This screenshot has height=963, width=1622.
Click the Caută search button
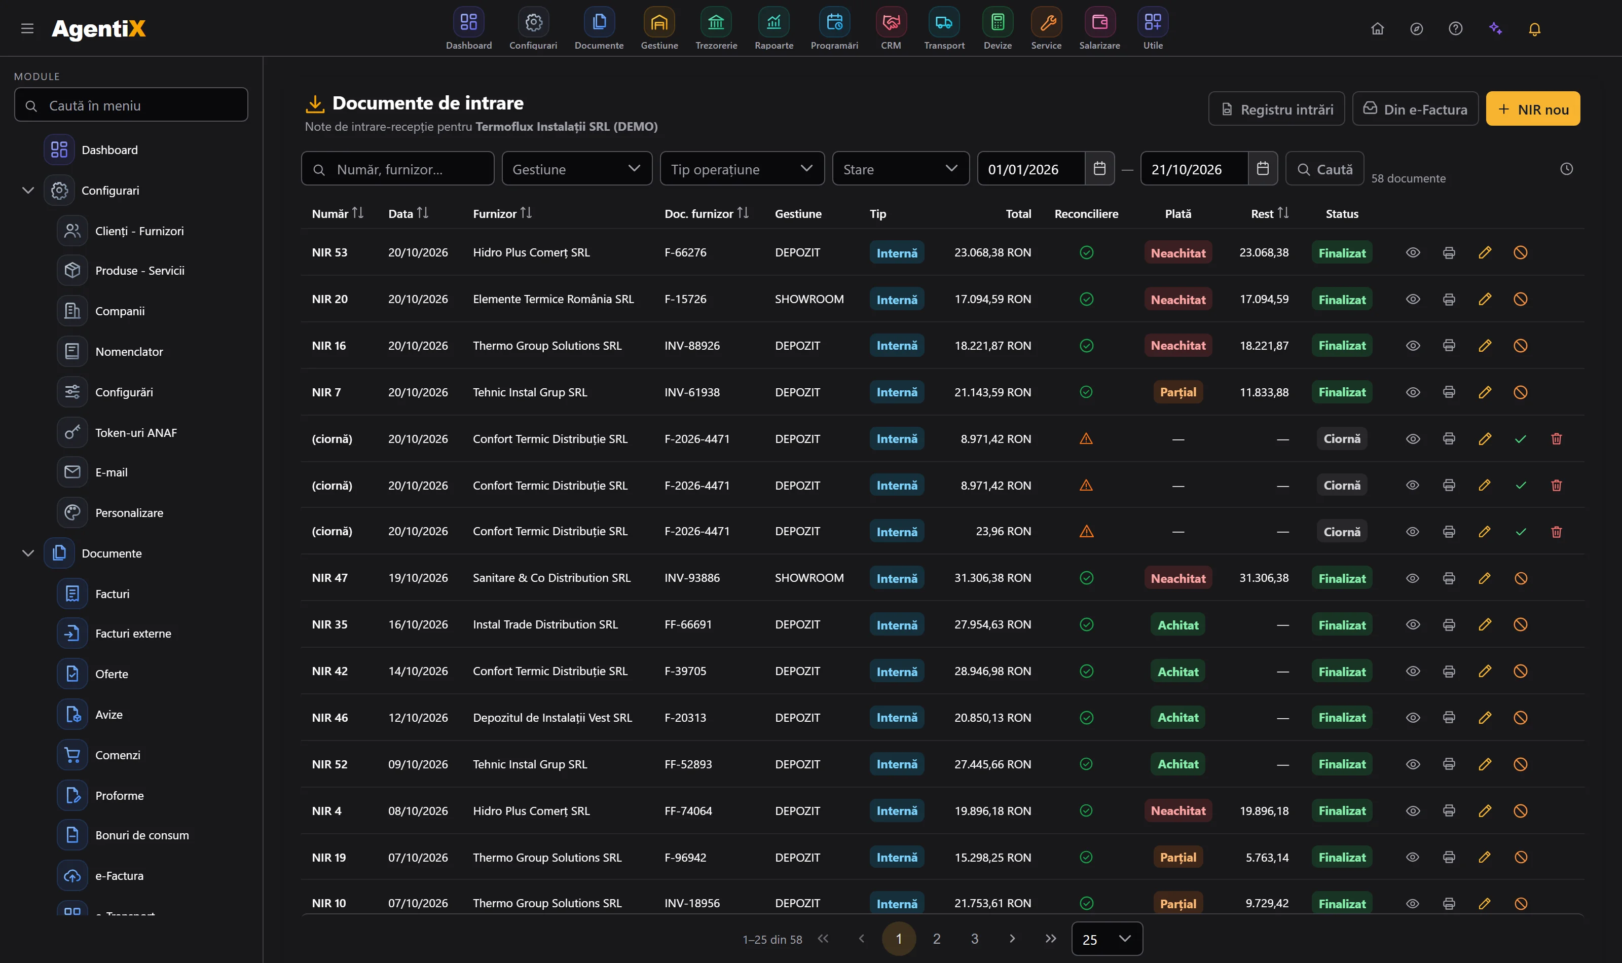[x=1324, y=169]
